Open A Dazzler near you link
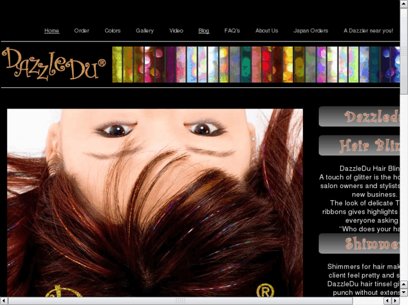This screenshot has height=305, width=408. [x=368, y=31]
